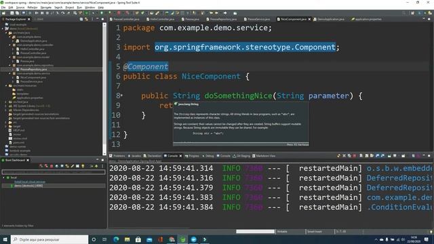434x244 pixels.
Task: Collapse the src/main/resources folder
Action: (x=6, y=85)
